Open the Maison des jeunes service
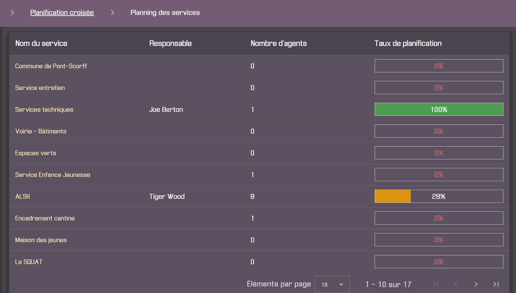This screenshot has height=293, width=516. [41, 240]
